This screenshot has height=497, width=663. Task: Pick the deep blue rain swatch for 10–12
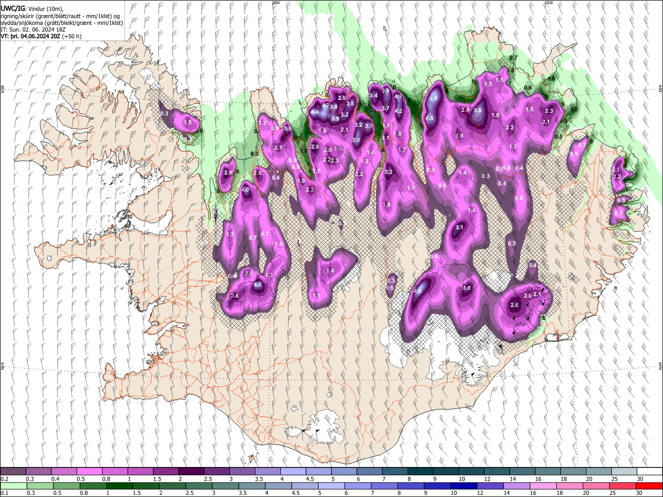[463, 486]
